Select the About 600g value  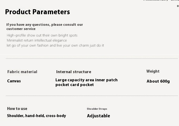(x=158, y=81)
